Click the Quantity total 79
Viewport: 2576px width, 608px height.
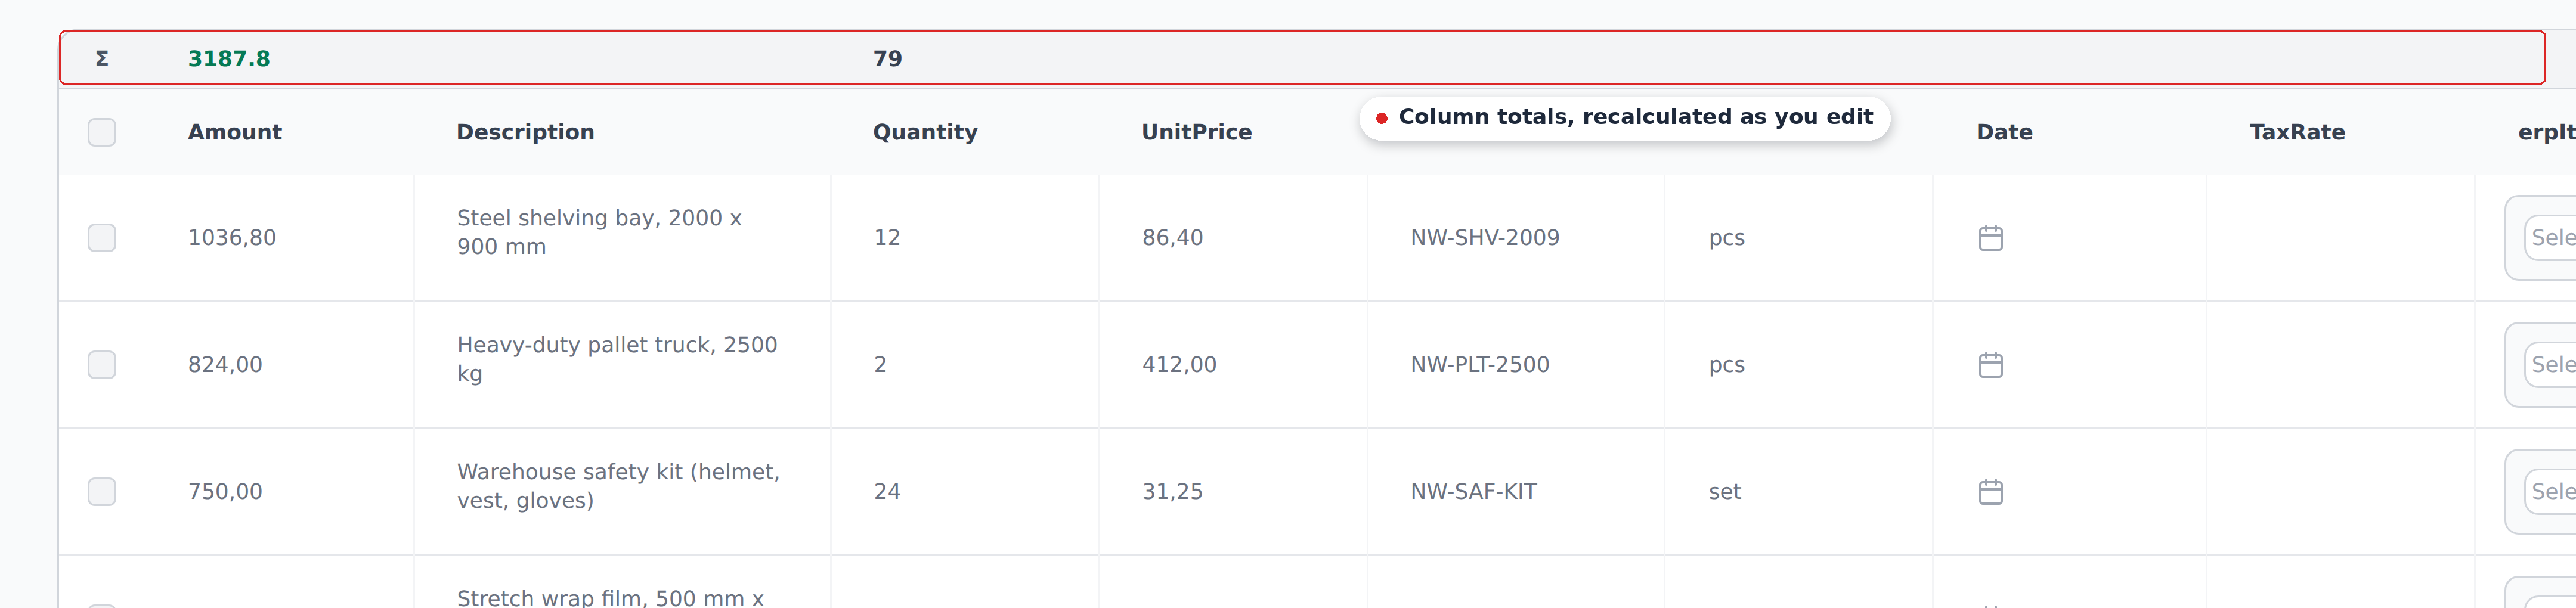point(888,59)
